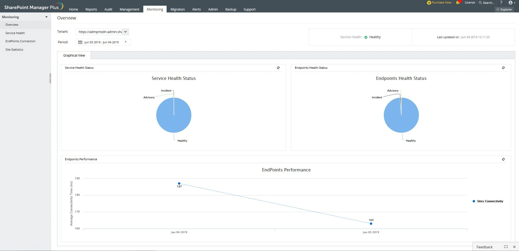Maximize the Feedback panel
The width and height of the screenshot is (519, 251).
506,247
